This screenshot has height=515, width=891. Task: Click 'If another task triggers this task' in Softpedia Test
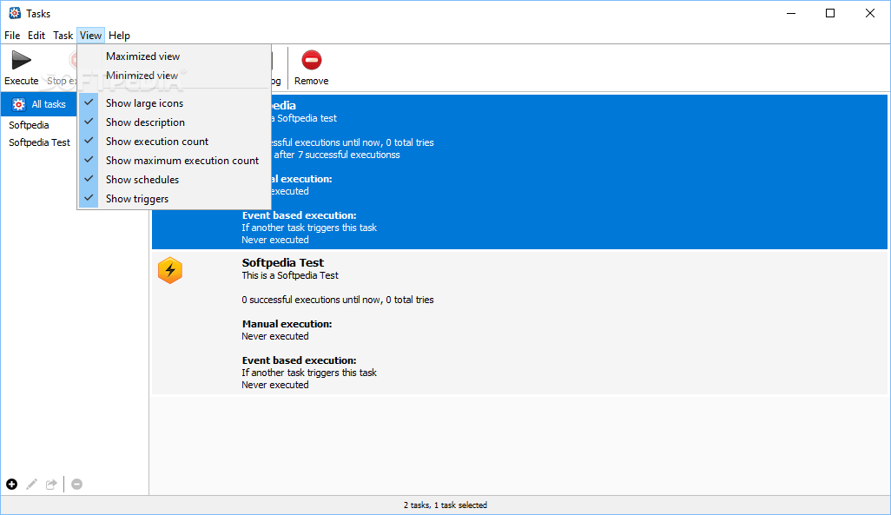(309, 373)
